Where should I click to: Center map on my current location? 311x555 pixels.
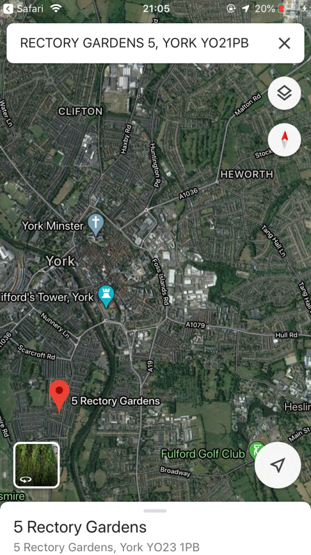pyautogui.click(x=278, y=465)
